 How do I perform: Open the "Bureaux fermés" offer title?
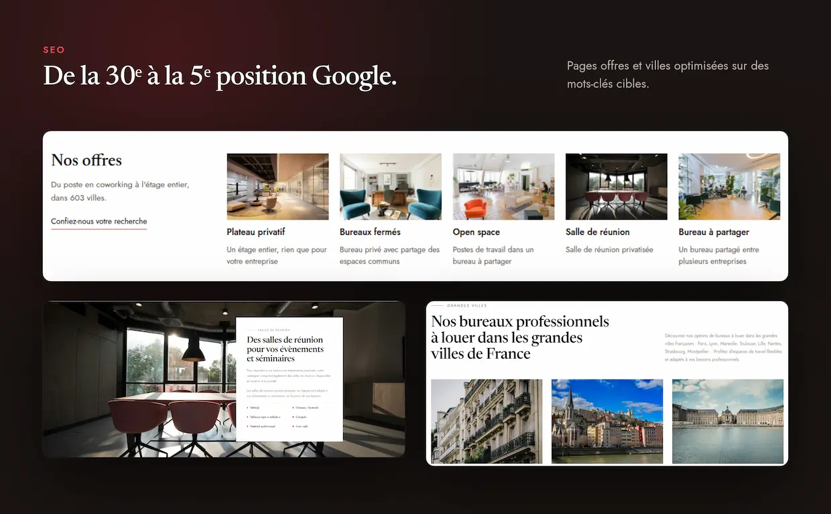[x=370, y=232]
